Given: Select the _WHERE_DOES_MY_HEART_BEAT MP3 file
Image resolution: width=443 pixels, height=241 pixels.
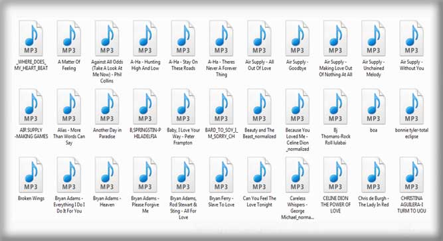Looking at the screenshot, I should [x=31, y=39].
